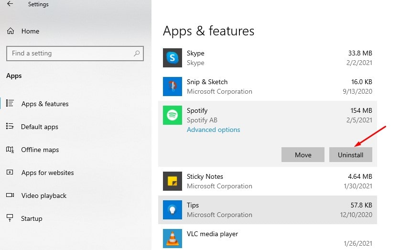Click the Spotify app icon

pos(173,115)
